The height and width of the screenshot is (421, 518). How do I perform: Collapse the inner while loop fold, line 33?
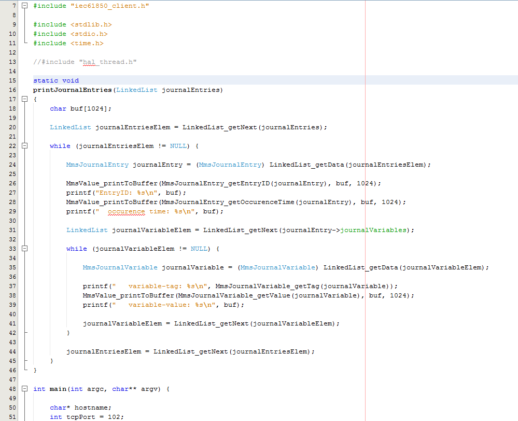pyautogui.click(x=24, y=248)
